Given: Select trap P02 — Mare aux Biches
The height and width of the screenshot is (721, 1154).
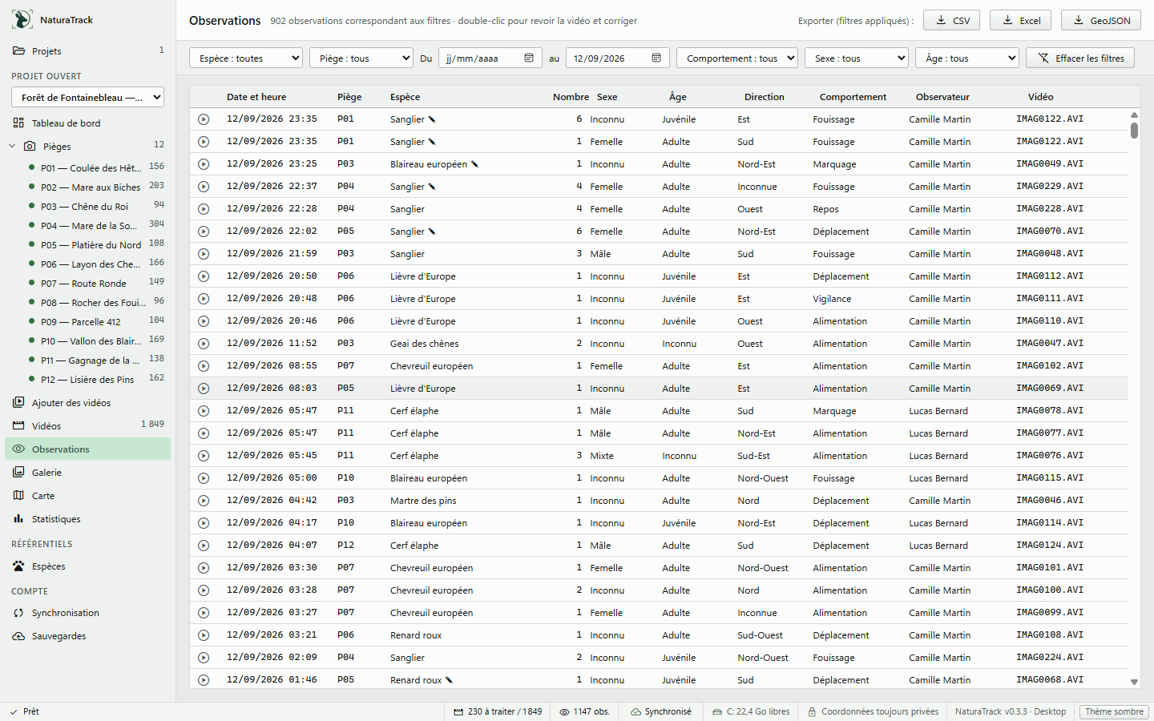Looking at the screenshot, I should point(91,187).
